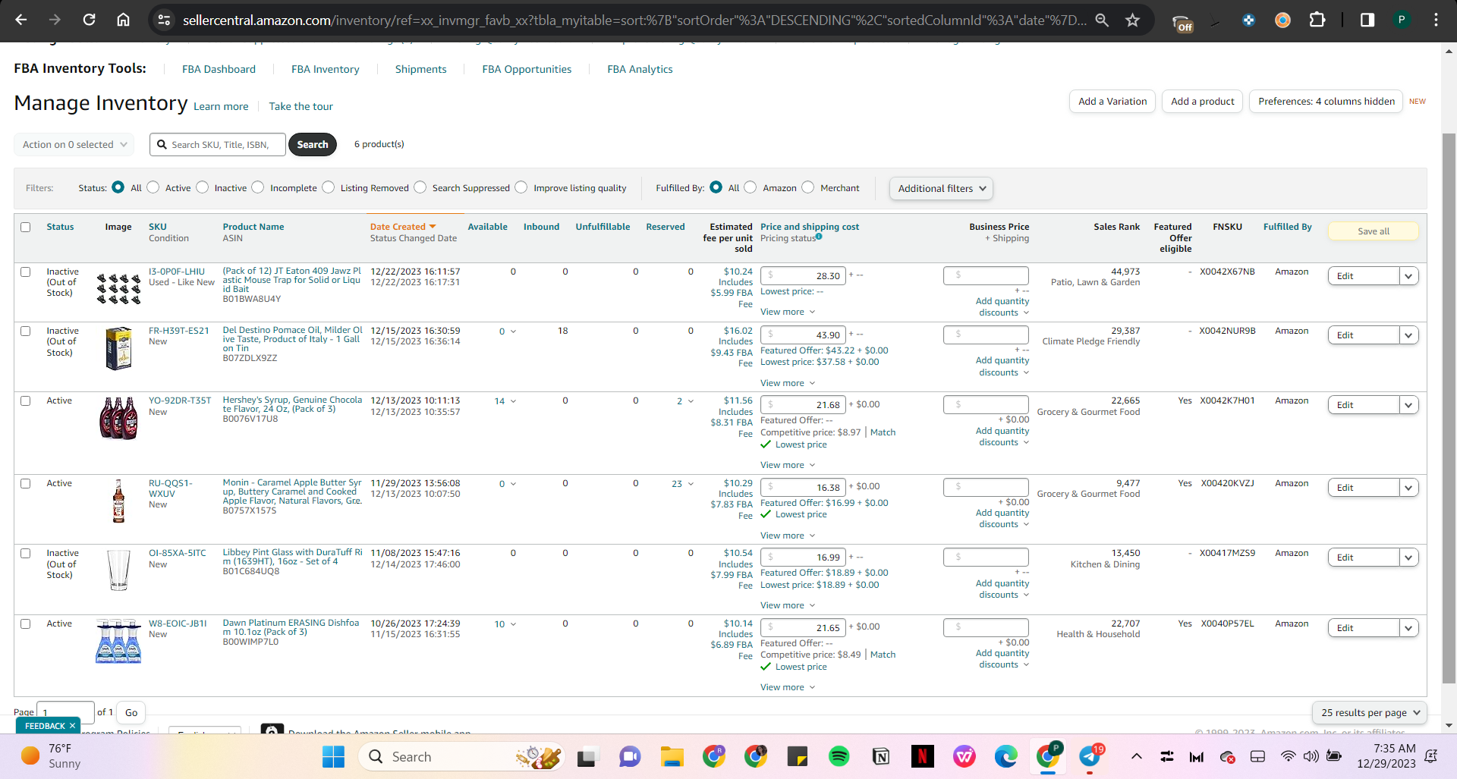Open the Windows Start menu
This screenshot has height=779, width=1457.
(333, 756)
